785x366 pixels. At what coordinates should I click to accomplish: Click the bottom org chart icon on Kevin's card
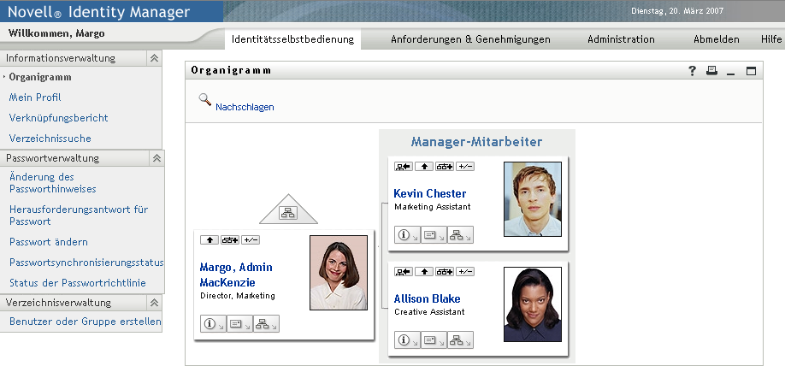460,235
